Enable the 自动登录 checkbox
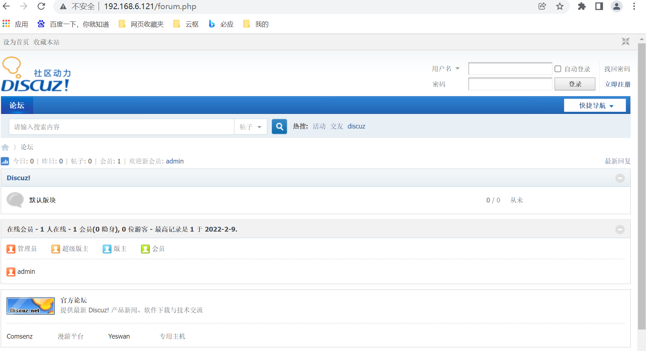The height and width of the screenshot is (351, 646). [558, 69]
